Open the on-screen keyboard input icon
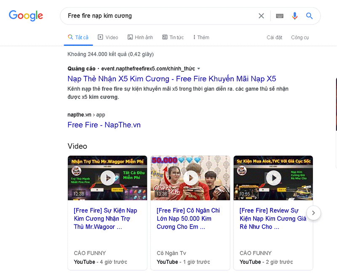Viewport: 337px width, 277px height. [279, 16]
